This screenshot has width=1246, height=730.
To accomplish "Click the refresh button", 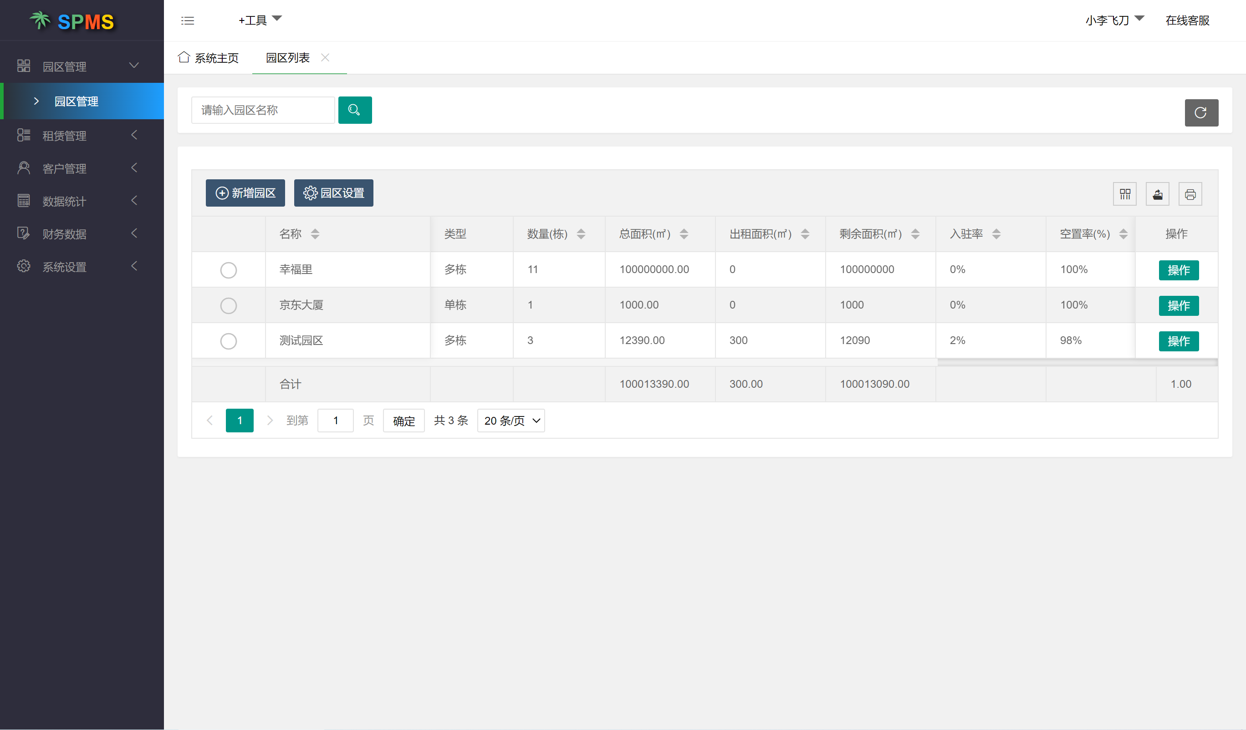I will pyautogui.click(x=1201, y=113).
